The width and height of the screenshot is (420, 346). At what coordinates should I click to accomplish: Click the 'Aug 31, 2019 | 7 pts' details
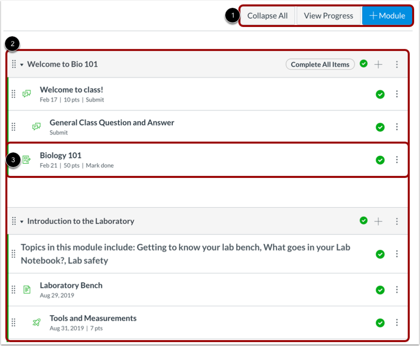coord(76,328)
